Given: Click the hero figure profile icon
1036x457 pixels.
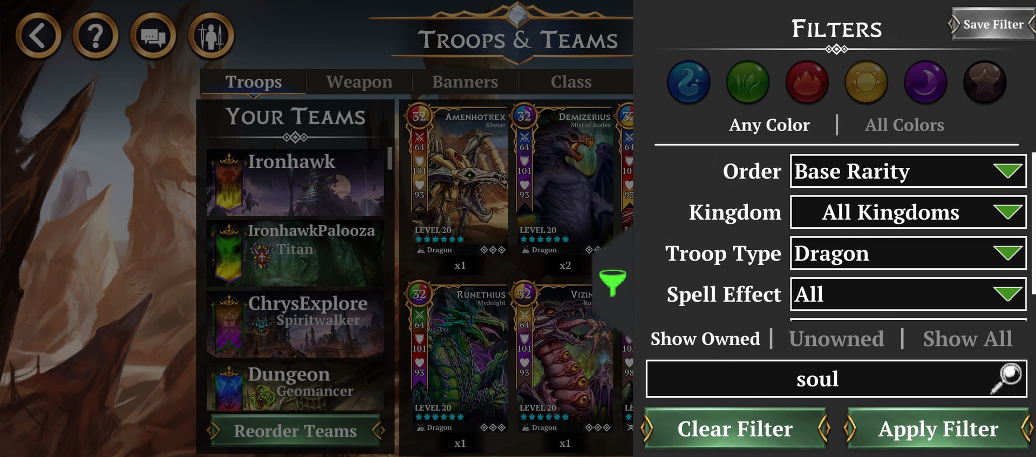Looking at the screenshot, I should tap(211, 36).
